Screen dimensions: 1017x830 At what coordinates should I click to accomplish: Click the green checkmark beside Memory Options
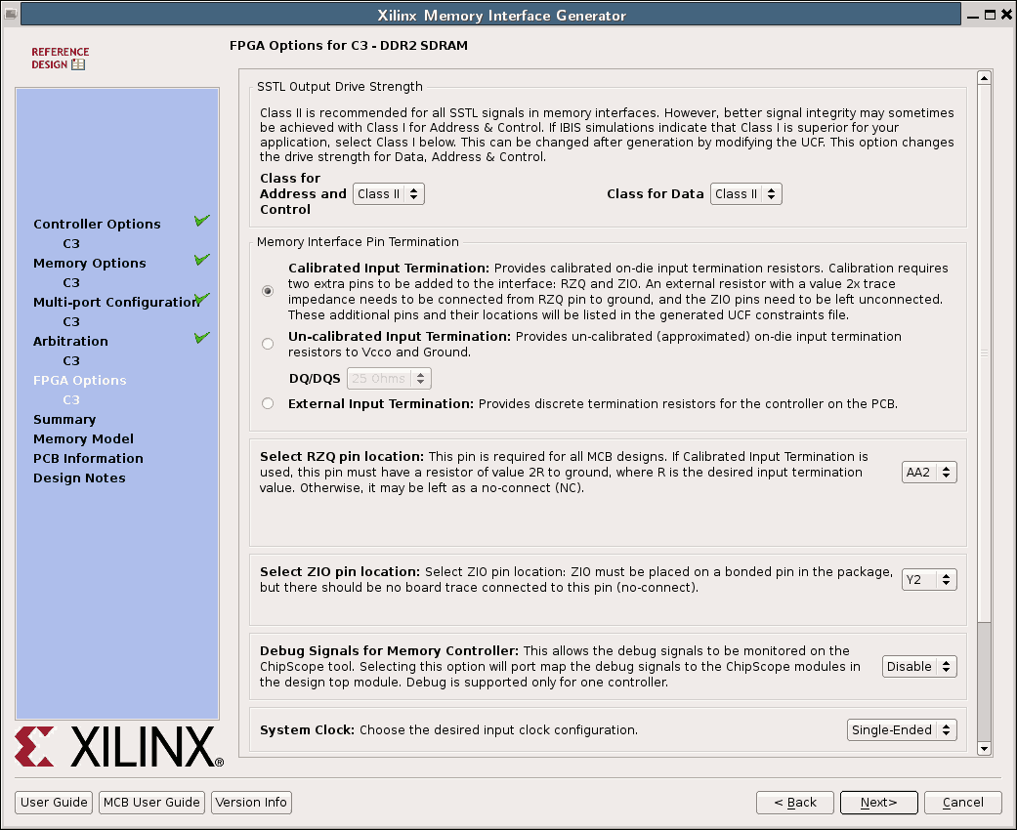point(202,261)
